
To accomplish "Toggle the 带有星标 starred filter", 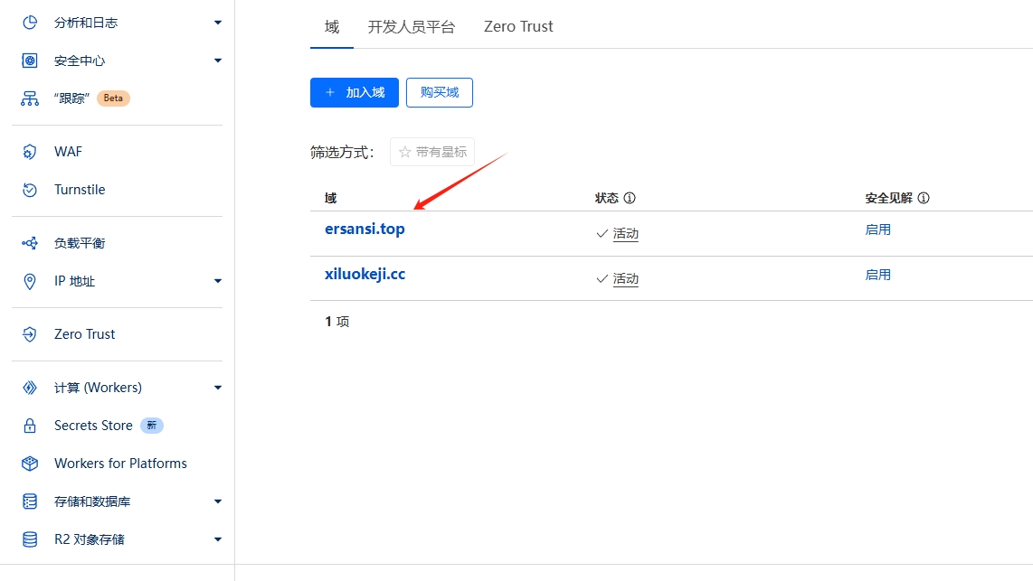I will point(432,152).
